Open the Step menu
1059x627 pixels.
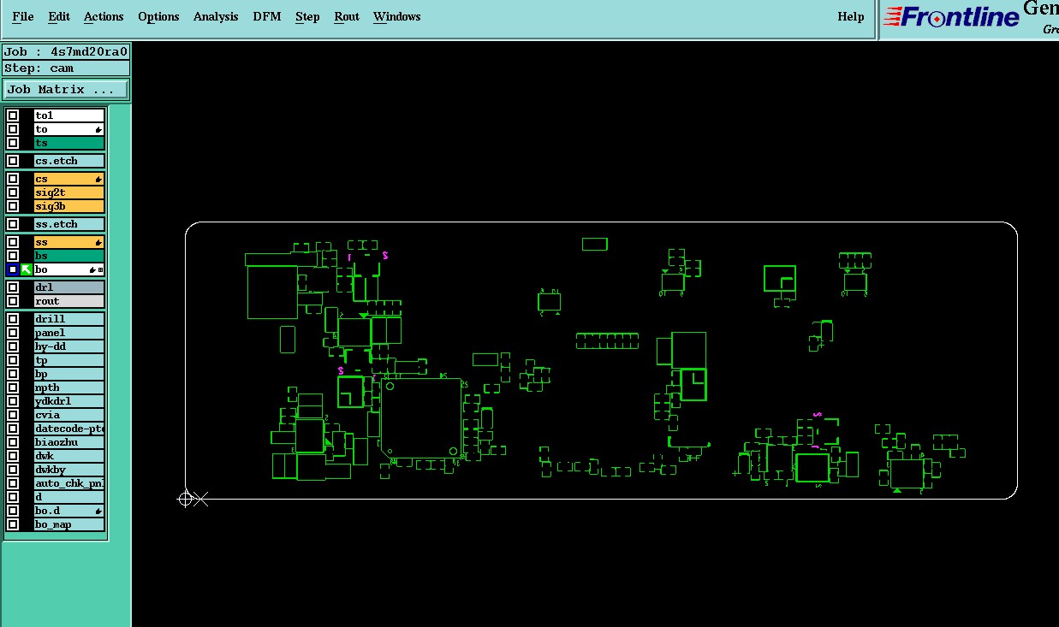[307, 16]
